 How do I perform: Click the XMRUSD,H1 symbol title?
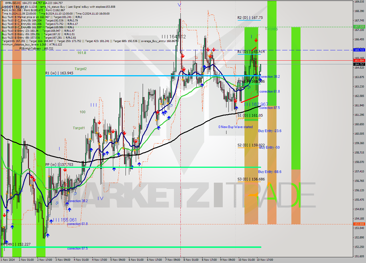pyautogui.click(x=13, y=3)
